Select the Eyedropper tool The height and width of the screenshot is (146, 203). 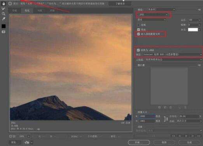pyautogui.click(x=3, y=19)
